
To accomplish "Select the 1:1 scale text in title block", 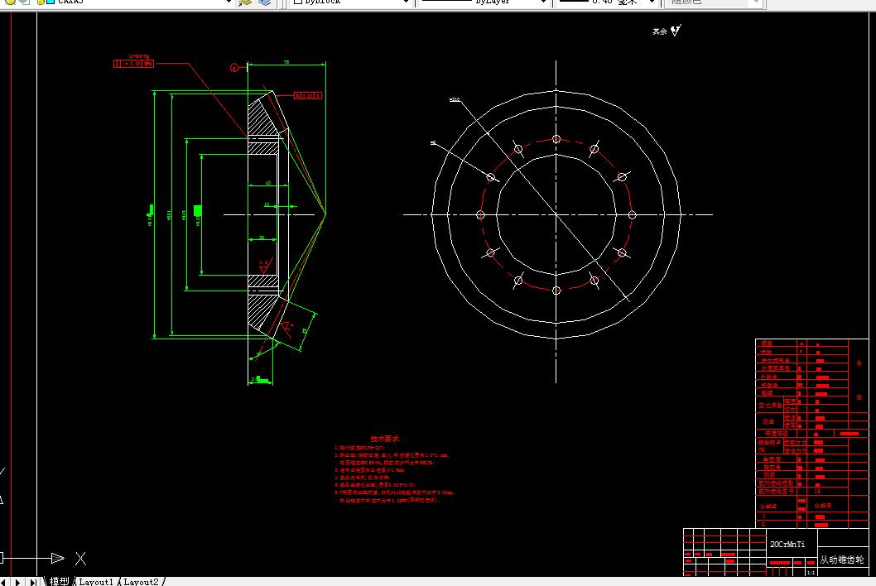I will tap(811, 573).
